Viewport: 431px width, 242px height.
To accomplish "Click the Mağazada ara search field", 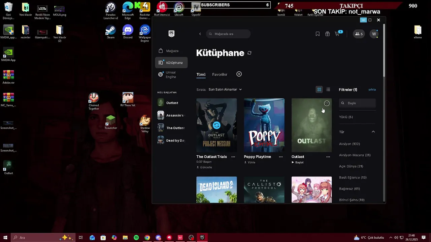I will pyautogui.click(x=228, y=34).
